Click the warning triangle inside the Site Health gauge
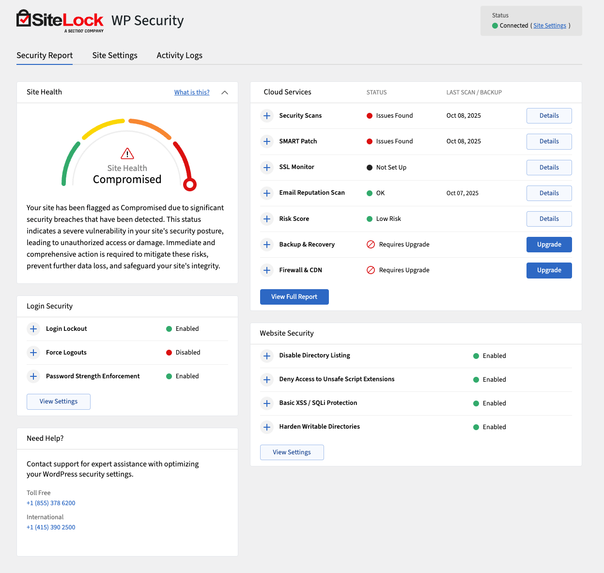 pyautogui.click(x=127, y=154)
